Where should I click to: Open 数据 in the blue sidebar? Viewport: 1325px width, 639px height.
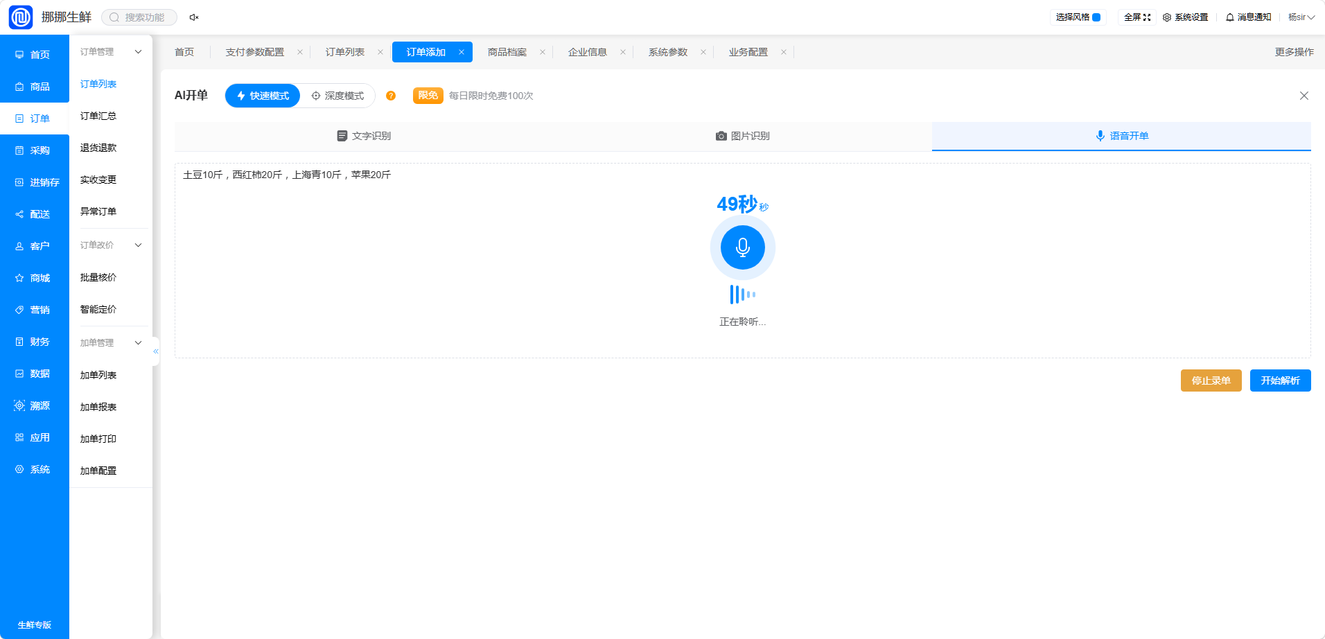click(35, 374)
